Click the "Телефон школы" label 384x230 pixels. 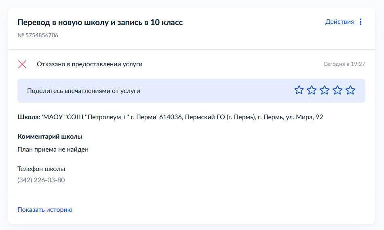[x=41, y=169]
